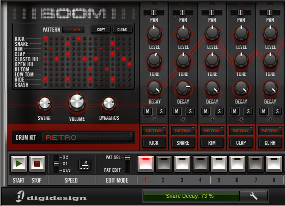This screenshot has height=206, width=285.
Task: Solo the Snare channel
Action: 190,111
